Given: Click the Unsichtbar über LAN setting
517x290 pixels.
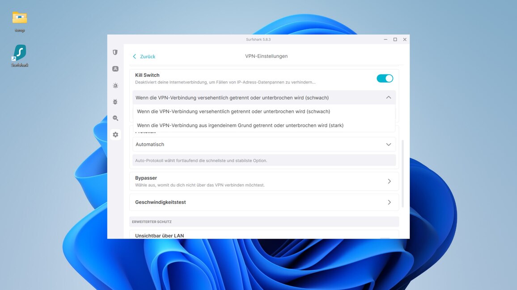Looking at the screenshot, I should (x=160, y=236).
